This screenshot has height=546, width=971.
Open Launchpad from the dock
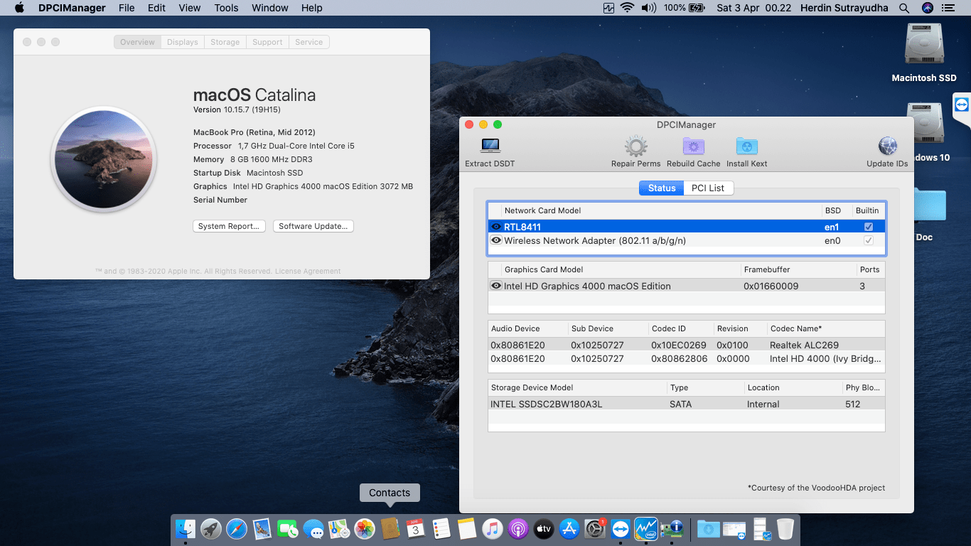211,528
